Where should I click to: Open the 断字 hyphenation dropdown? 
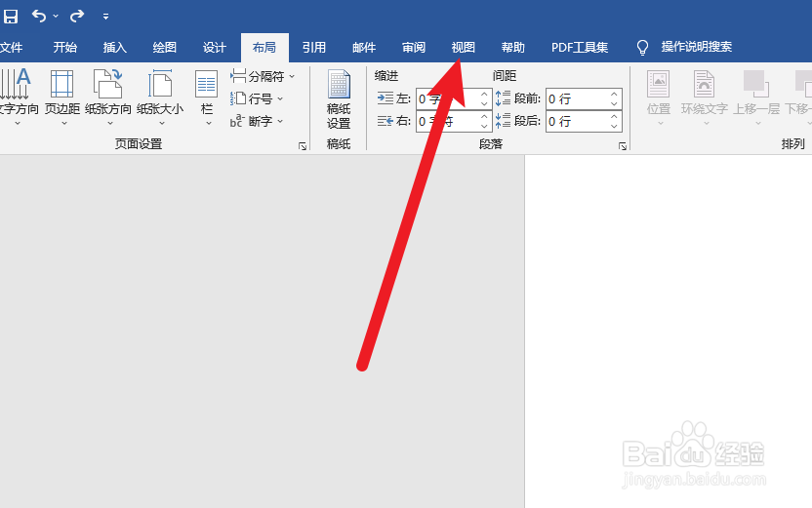(258, 122)
